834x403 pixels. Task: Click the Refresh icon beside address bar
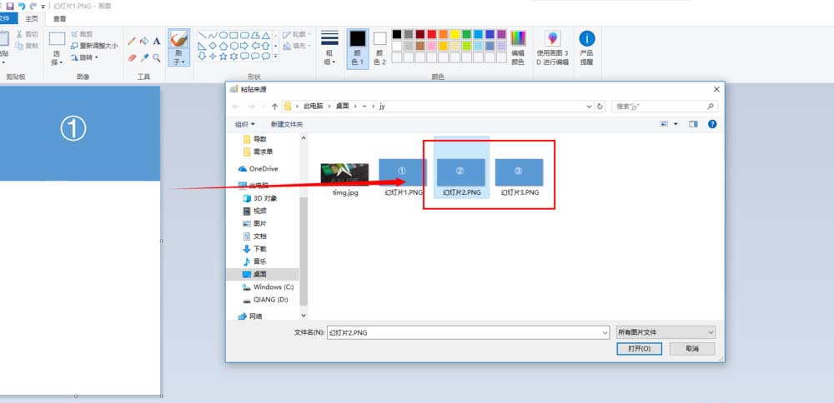(x=600, y=107)
